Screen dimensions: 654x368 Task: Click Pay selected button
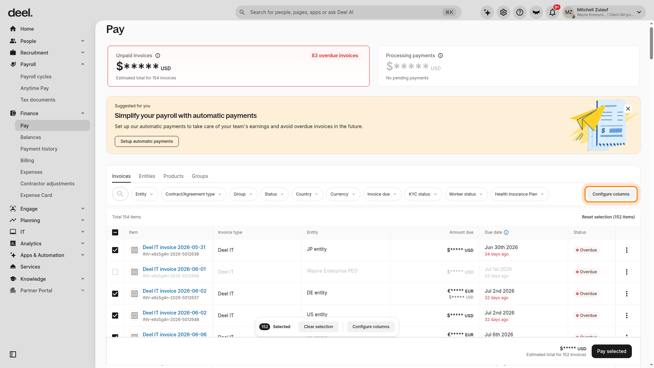click(x=612, y=351)
